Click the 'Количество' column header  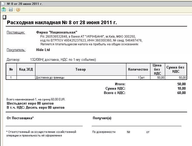tap(138, 70)
